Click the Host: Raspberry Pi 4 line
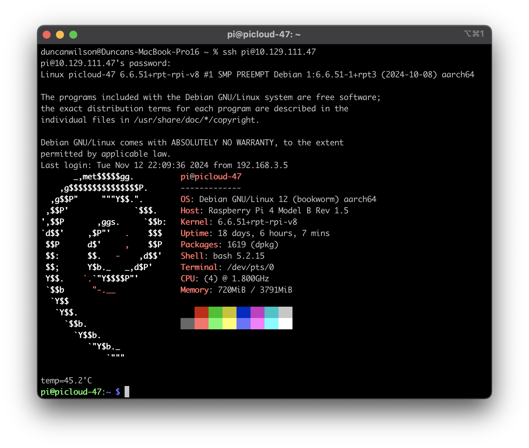Viewport: 529px width, 448px height. [264, 211]
